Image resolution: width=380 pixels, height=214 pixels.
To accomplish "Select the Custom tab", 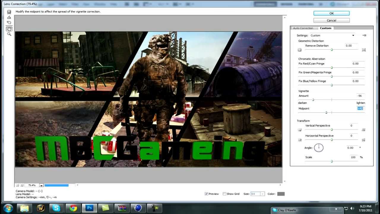I will (325, 28).
